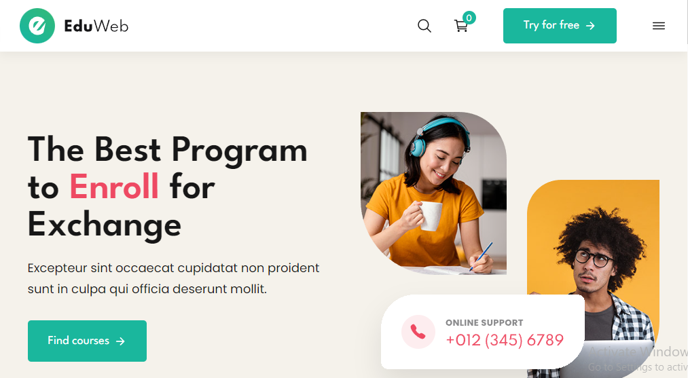This screenshot has width=688, height=378.
Task: Click the white online support card
Action: 483,332
